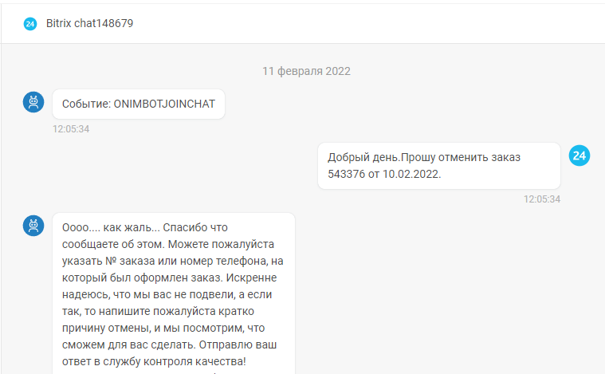The width and height of the screenshot is (605, 374).
Task: Select the bot reply starting 'Оооо.... как жаль'
Action: 174,293
